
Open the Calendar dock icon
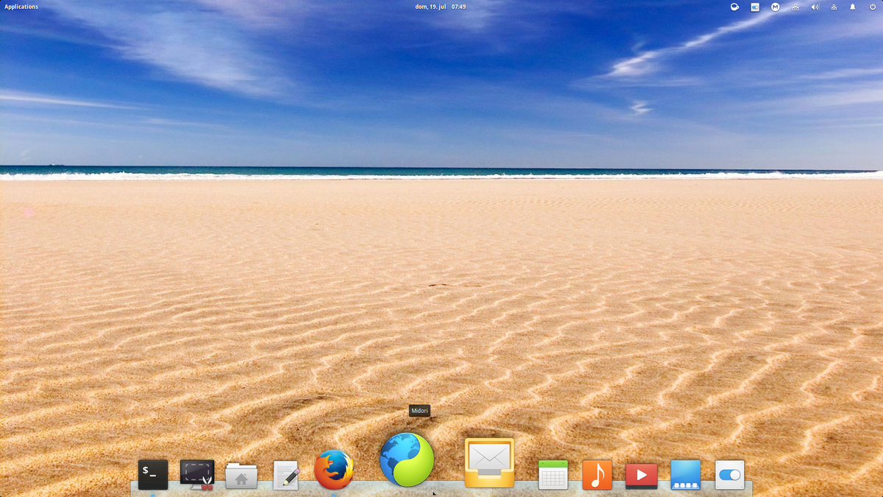(x=553, y=475)
